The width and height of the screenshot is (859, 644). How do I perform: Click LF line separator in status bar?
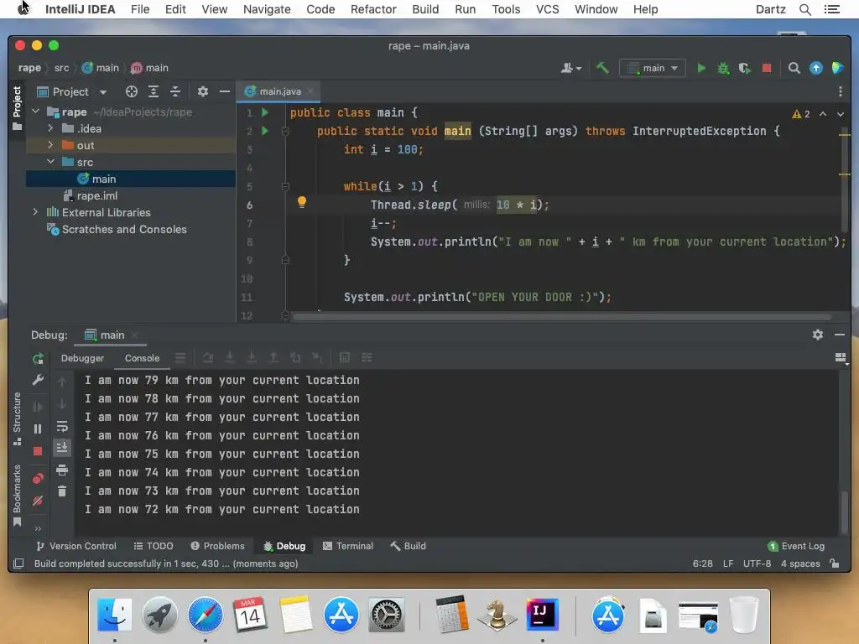[x=728, y=563]
